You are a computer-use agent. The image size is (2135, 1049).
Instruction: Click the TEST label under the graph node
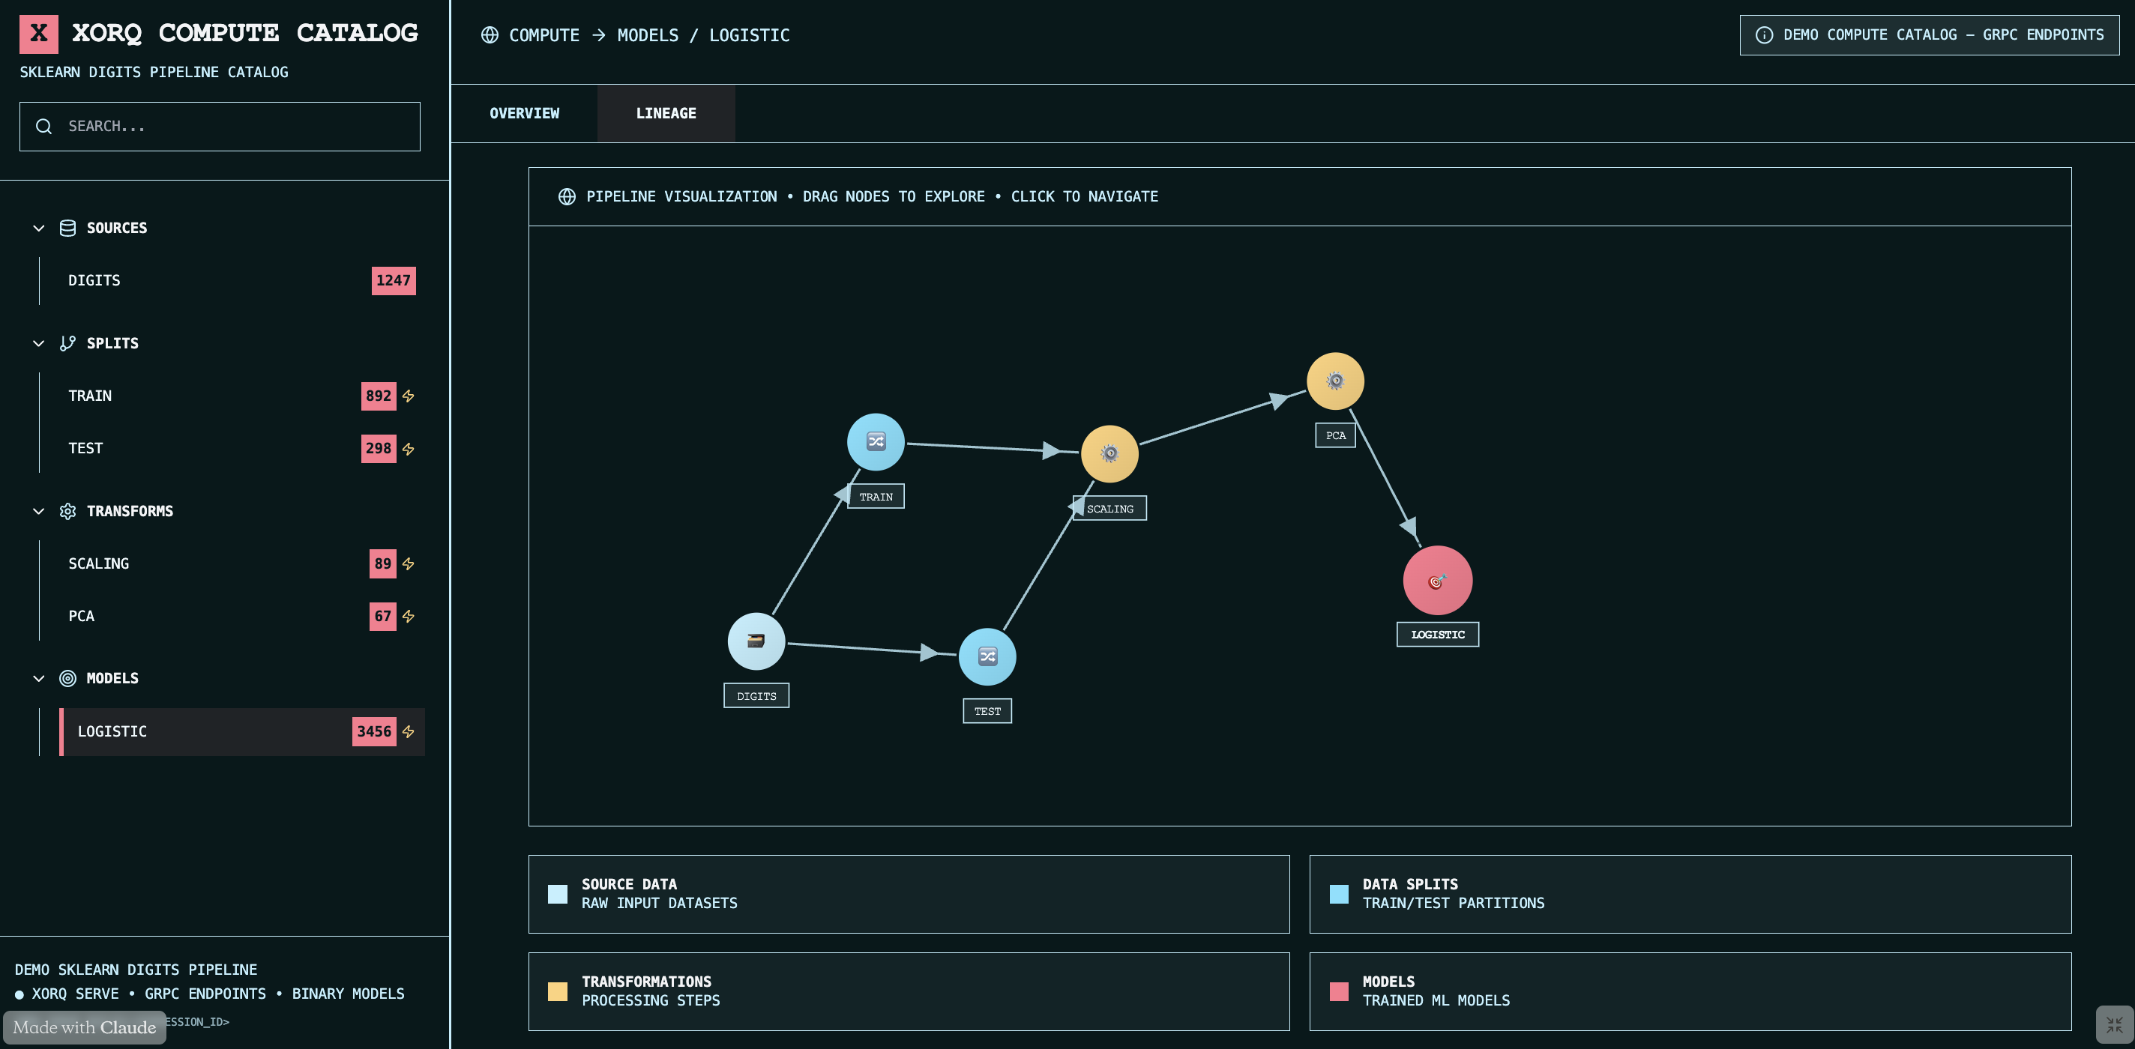tap(987, 711)
